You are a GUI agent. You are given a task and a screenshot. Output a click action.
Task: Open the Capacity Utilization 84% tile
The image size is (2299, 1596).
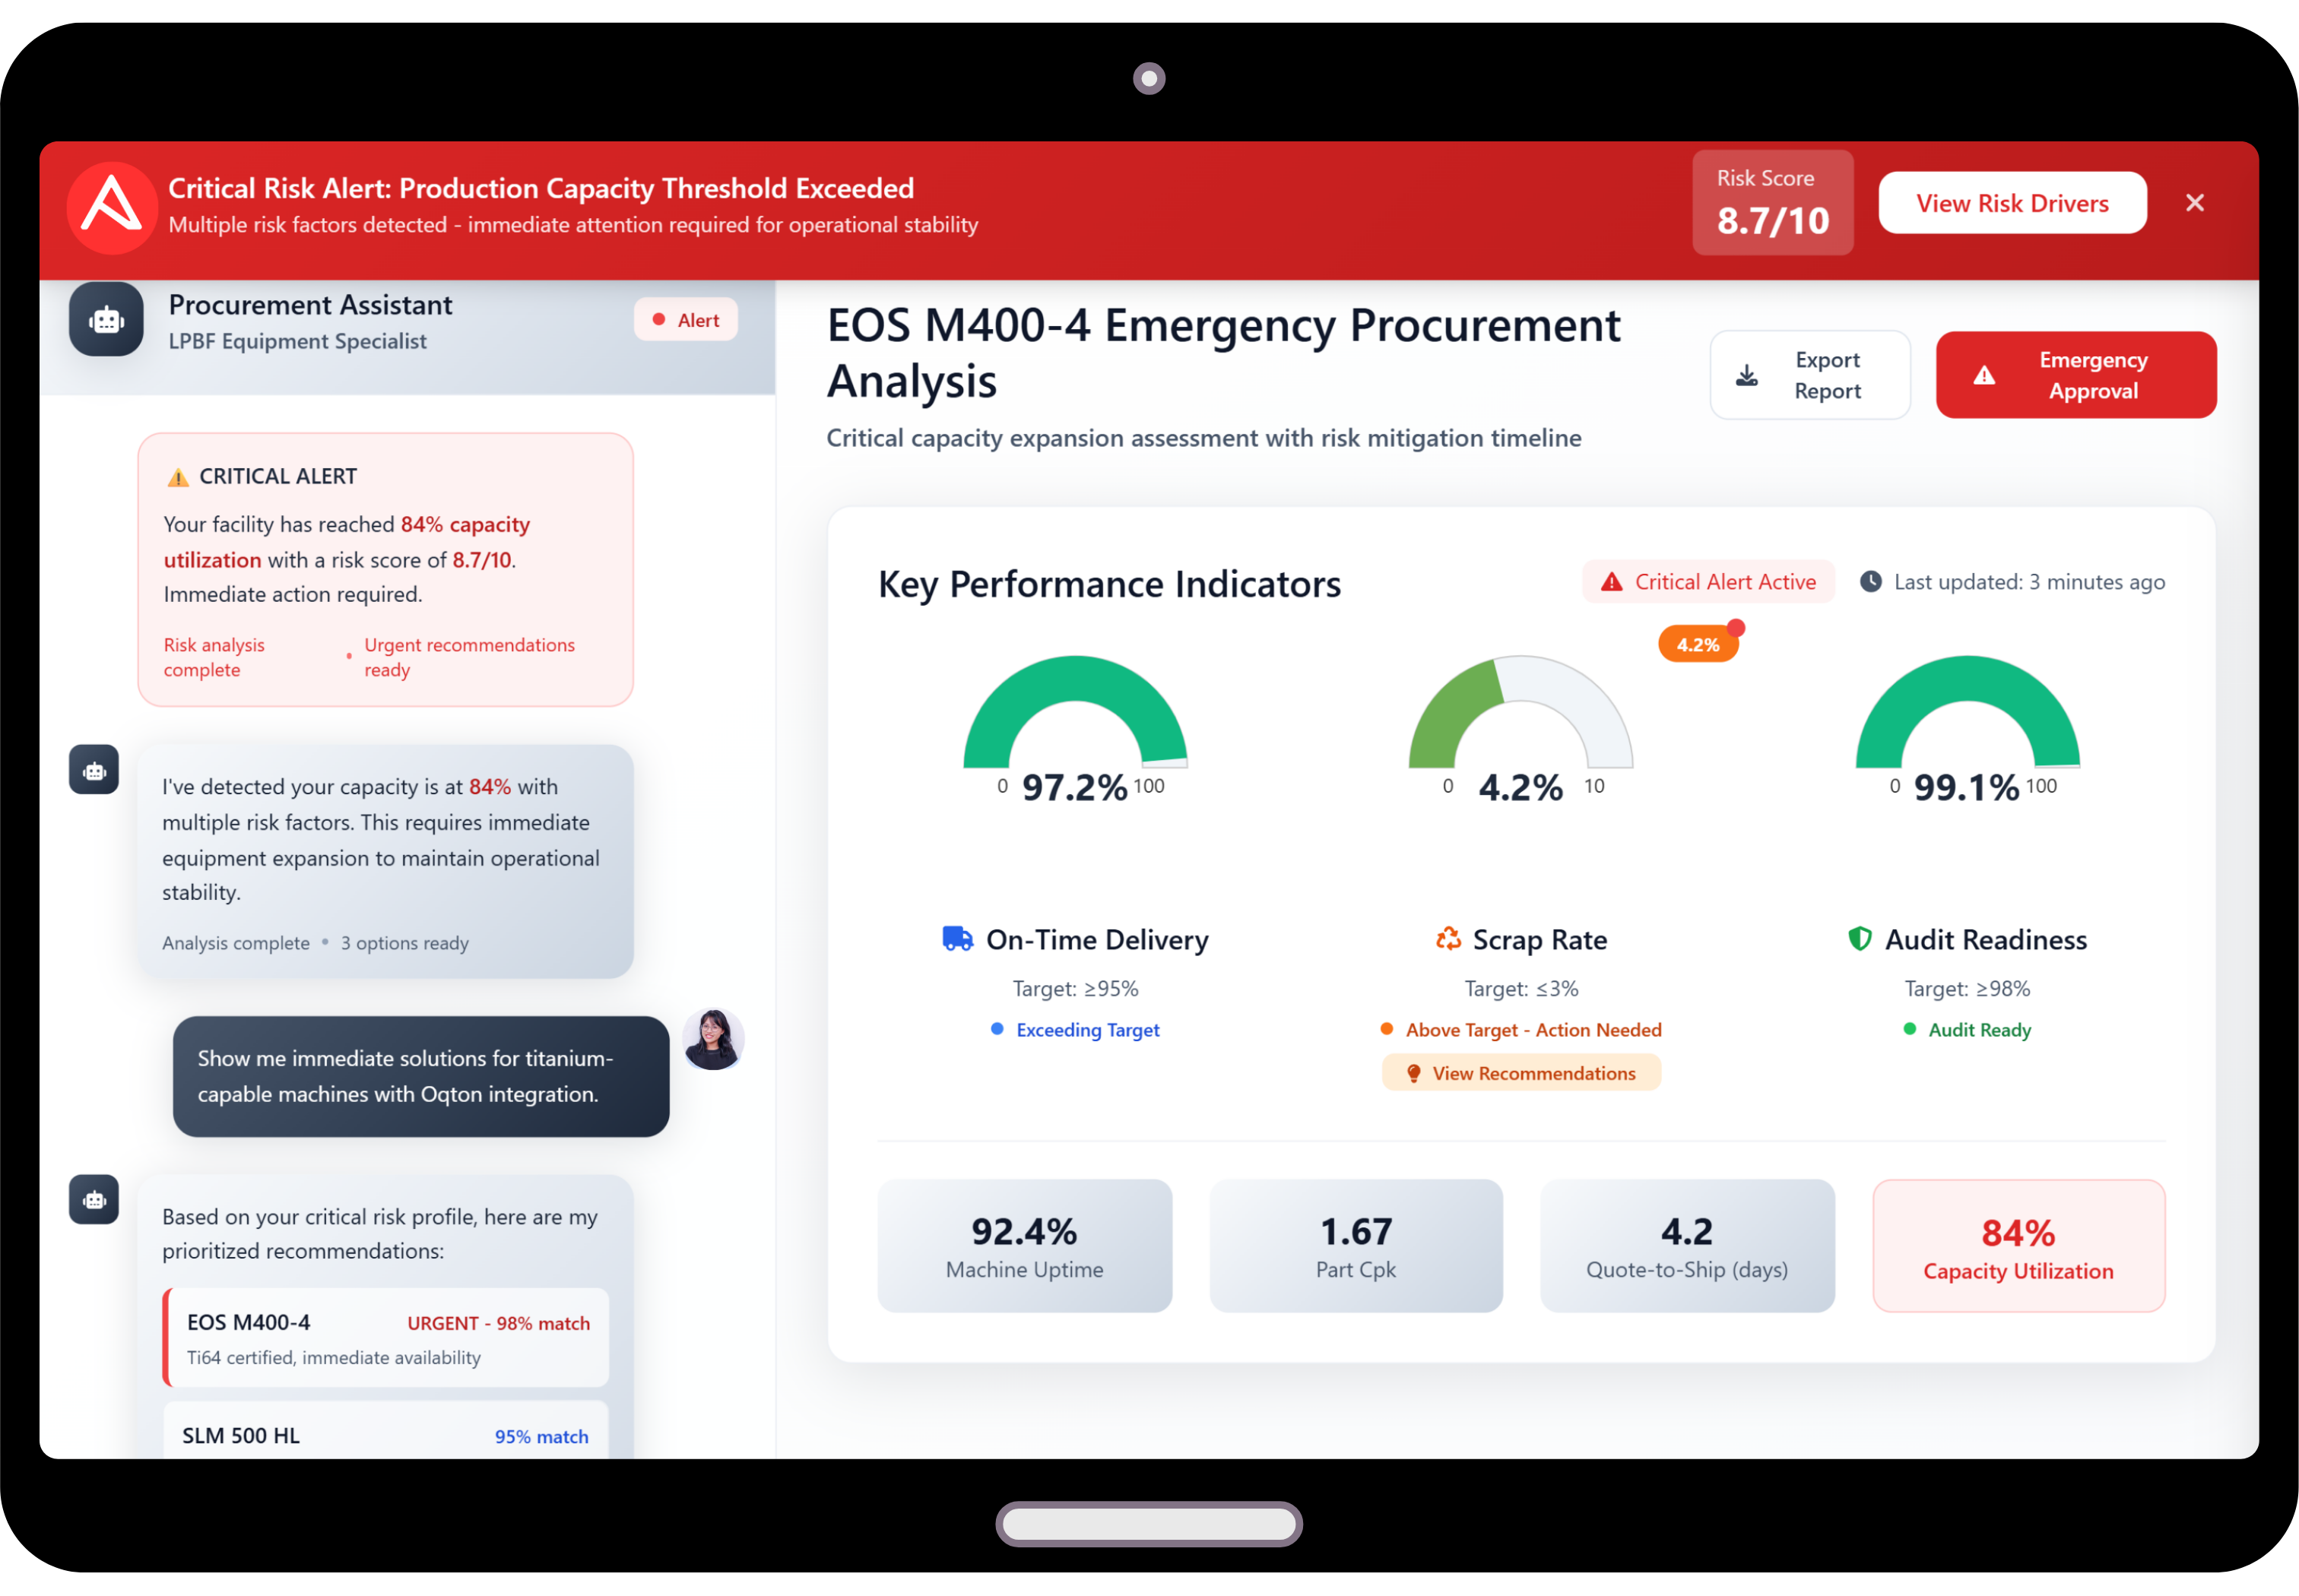tap(2018, 1246)
